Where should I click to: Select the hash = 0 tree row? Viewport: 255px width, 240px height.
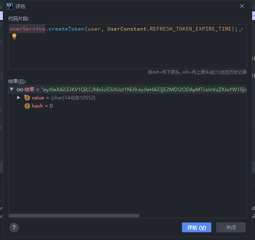(42, 106)
